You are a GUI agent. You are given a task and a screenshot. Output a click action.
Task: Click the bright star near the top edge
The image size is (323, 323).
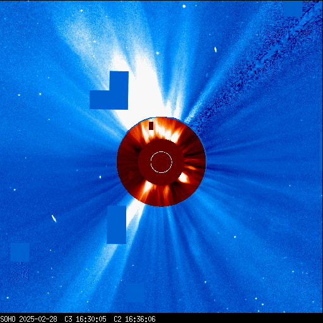[x=184, y=6]
